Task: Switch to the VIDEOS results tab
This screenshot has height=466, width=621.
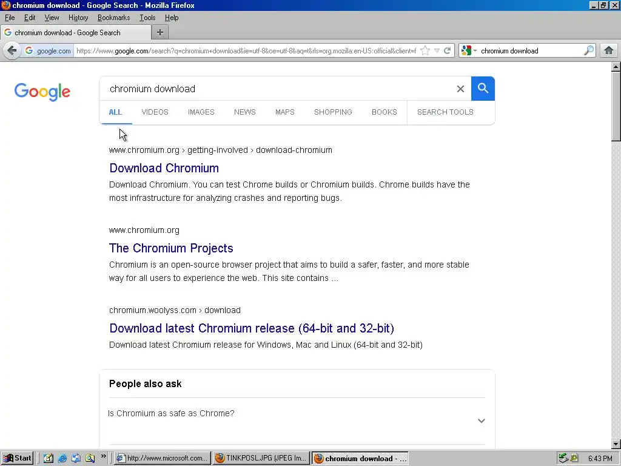Action: click(155, 112)
